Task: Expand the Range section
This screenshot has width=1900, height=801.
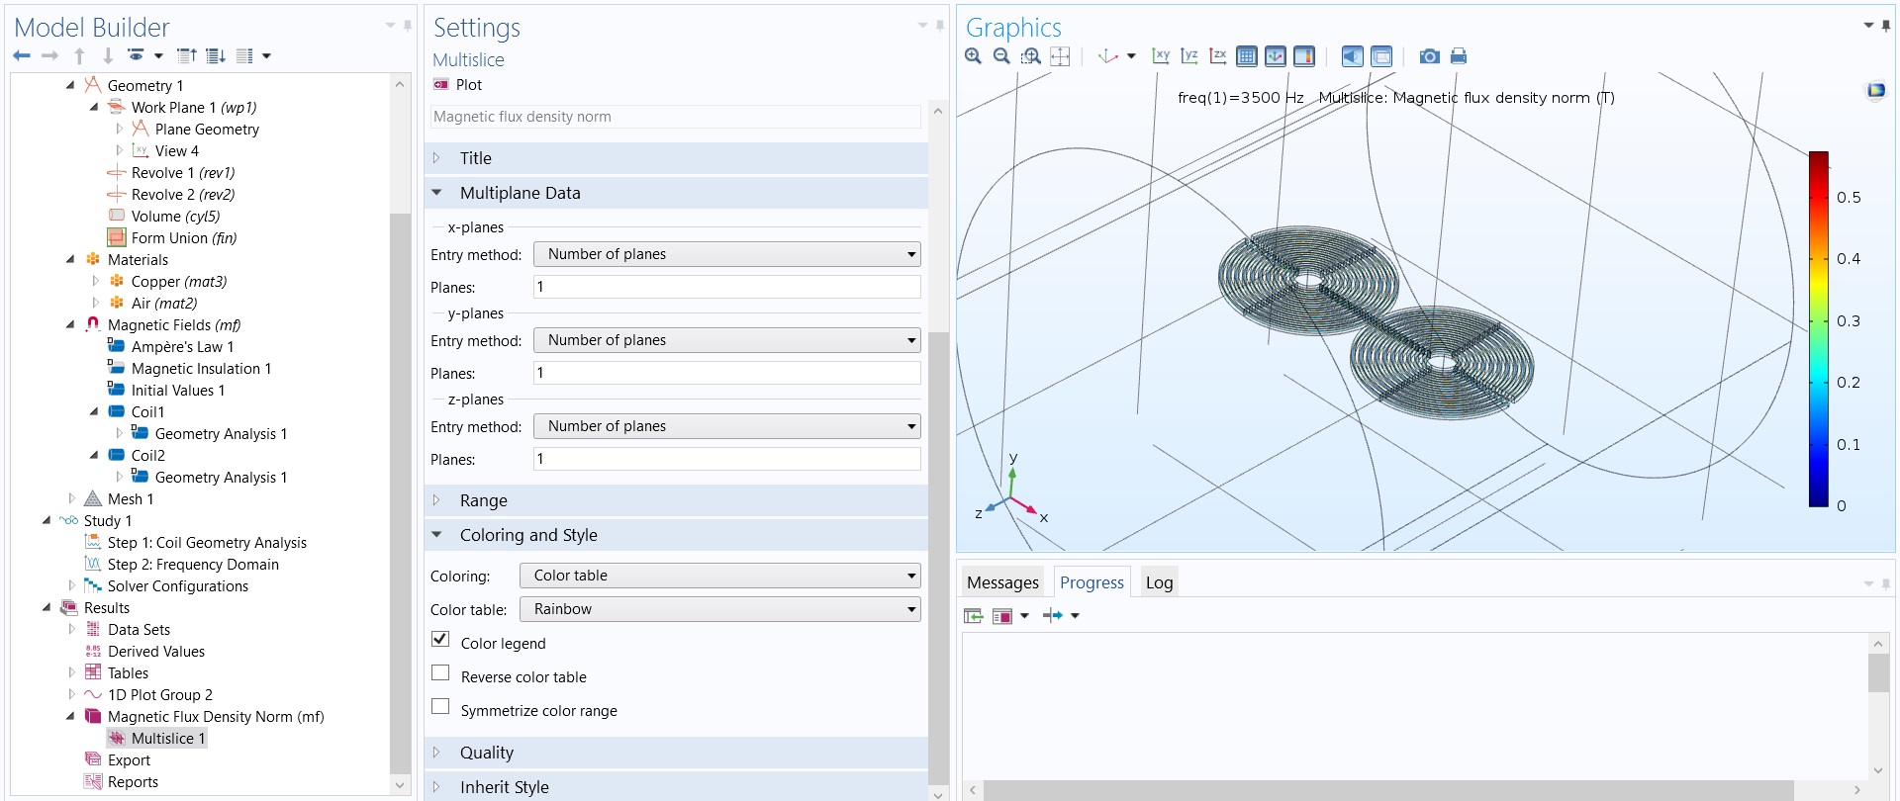Action: pos(483,500)
